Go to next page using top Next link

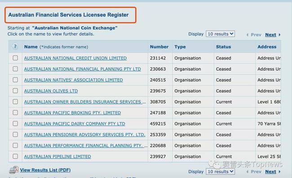coord(270,35)
